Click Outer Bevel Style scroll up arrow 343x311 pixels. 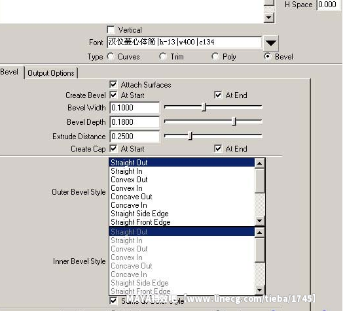pos(260,163)
